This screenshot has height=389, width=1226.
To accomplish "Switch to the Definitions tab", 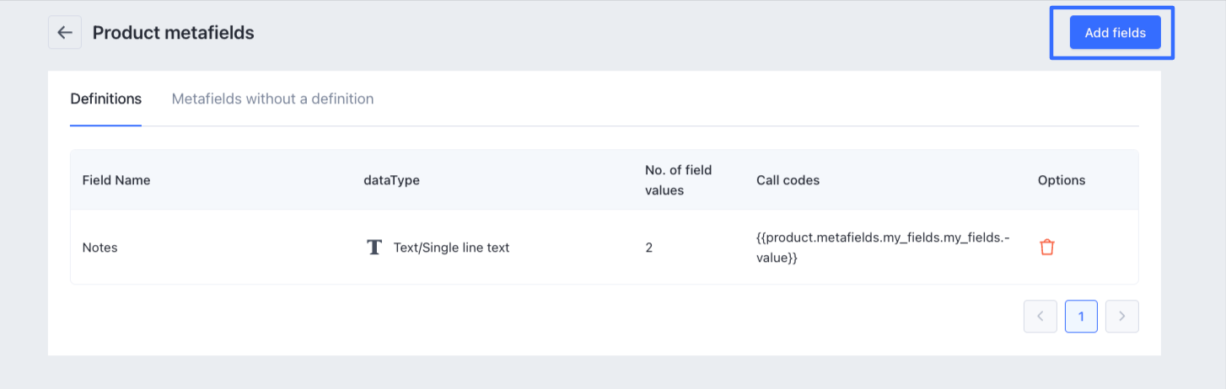I will click(x=105, y=99).
